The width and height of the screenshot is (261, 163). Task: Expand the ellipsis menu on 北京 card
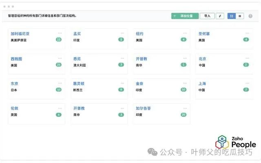point(247,58)
